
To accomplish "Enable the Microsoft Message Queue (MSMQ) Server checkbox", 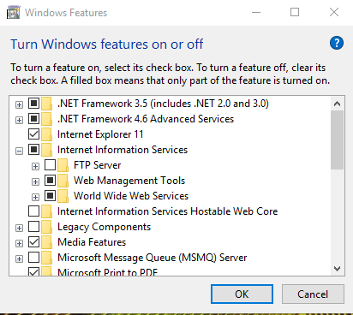I will coord(33,257).
